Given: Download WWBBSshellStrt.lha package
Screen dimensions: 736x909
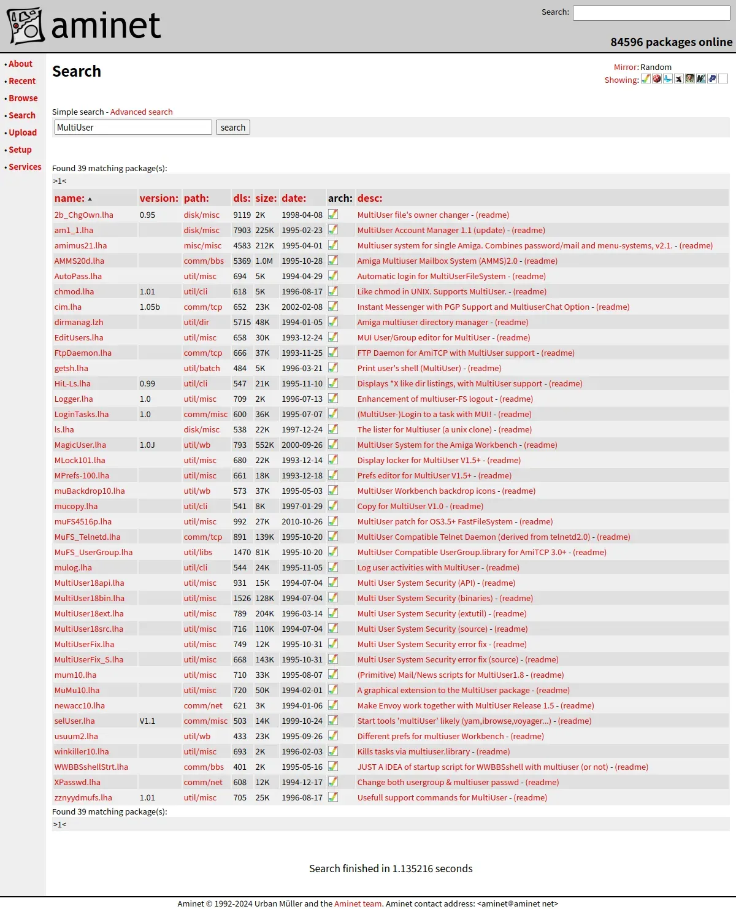Looking at the screenshot, I should click(x=91, y=767).
